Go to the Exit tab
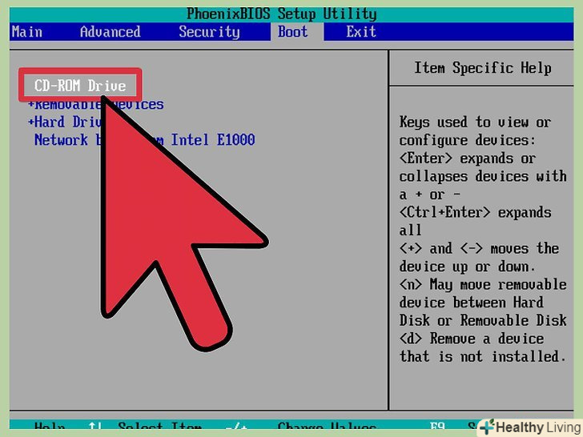Screen dimensions: 583x437 pos(361,32)
